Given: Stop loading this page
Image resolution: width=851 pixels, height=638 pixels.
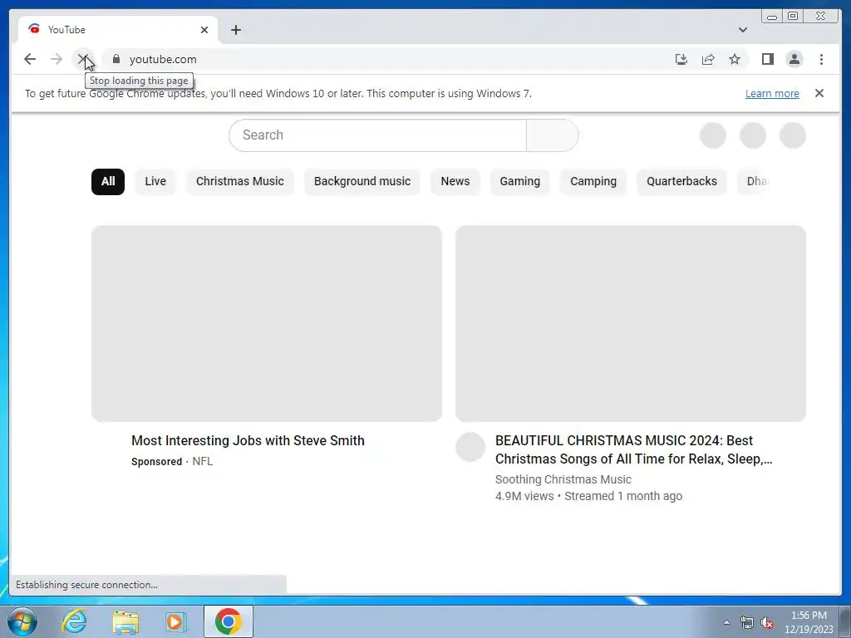Looking at the screenshot, I should point(82,59).
